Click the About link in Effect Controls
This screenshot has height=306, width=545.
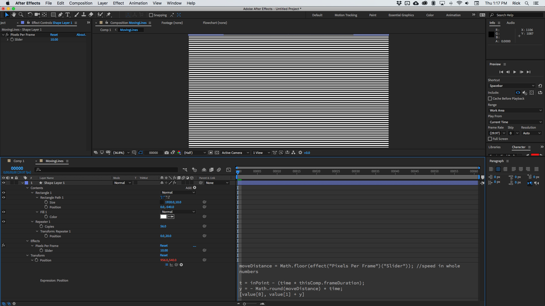click(81, 34)
